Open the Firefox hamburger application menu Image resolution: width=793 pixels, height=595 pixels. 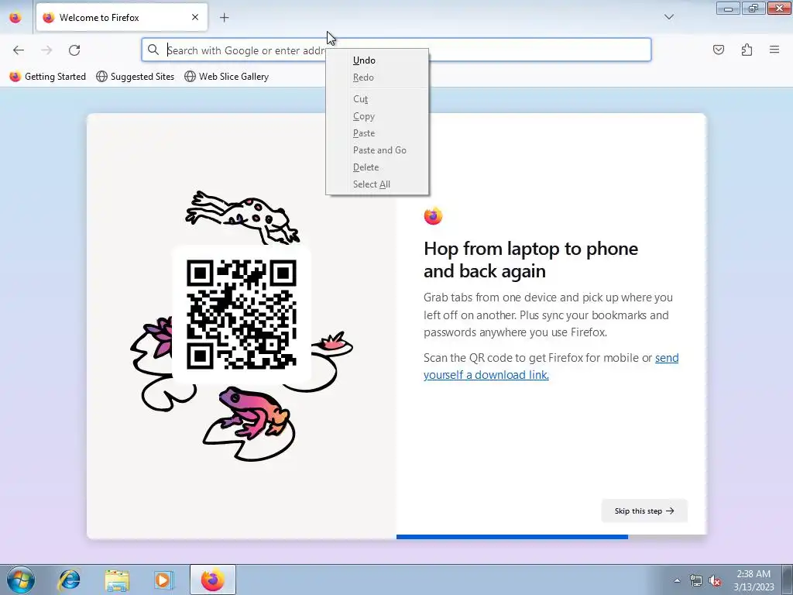[x=774, y=50]
